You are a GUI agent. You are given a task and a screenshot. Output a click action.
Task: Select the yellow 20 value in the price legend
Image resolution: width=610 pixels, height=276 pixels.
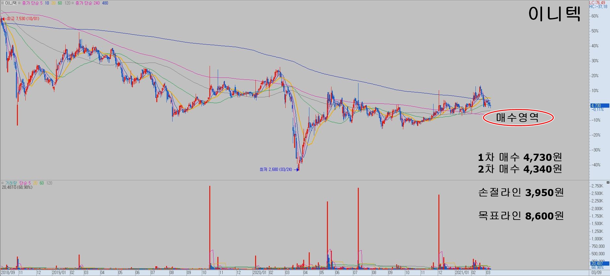point(53,3)
